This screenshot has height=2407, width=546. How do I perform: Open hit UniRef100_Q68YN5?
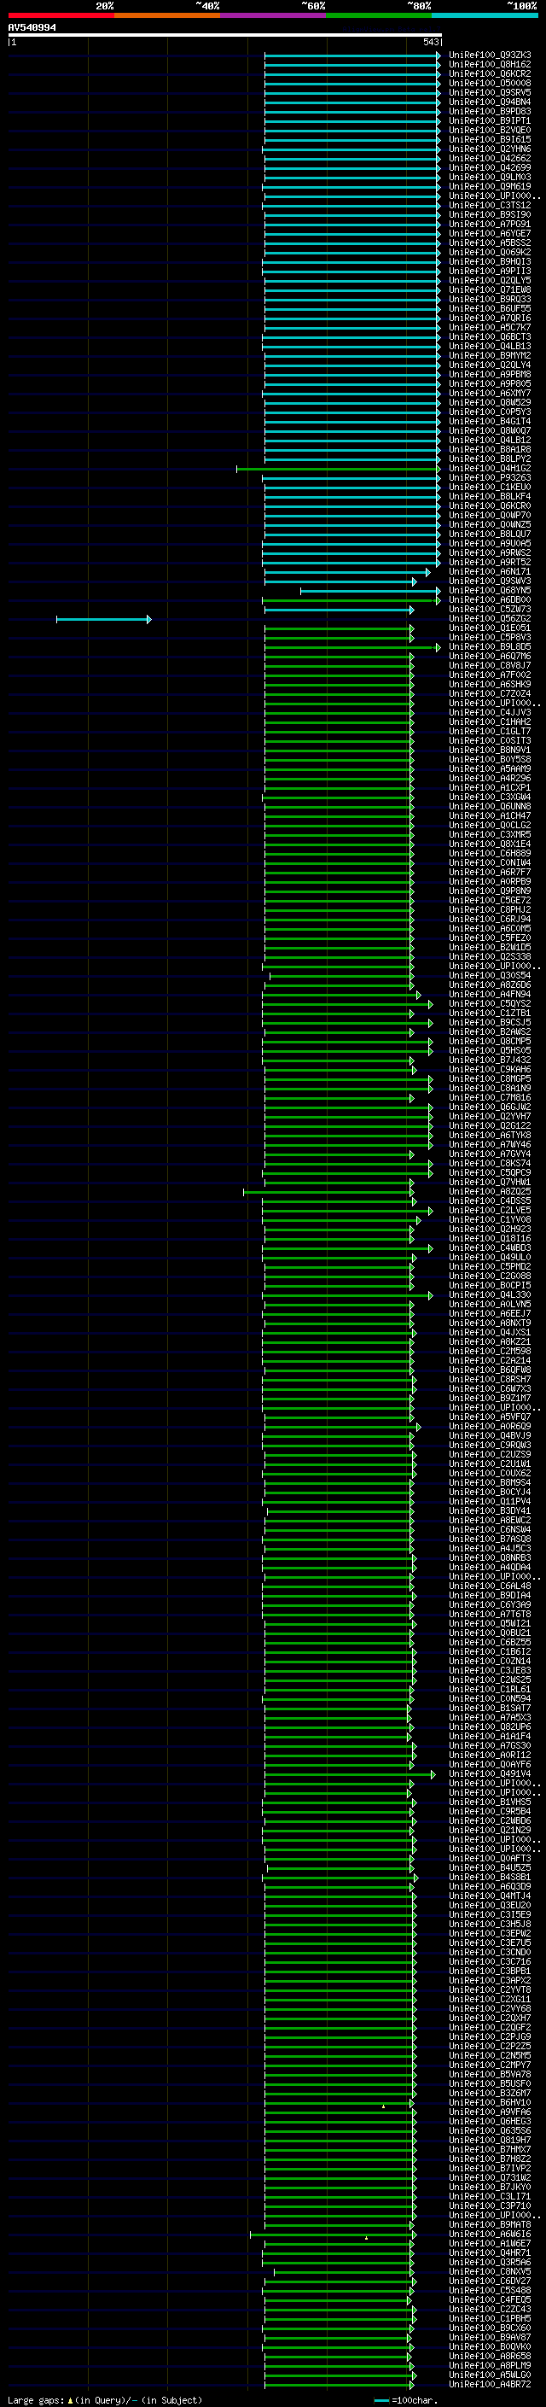[489, 591]
